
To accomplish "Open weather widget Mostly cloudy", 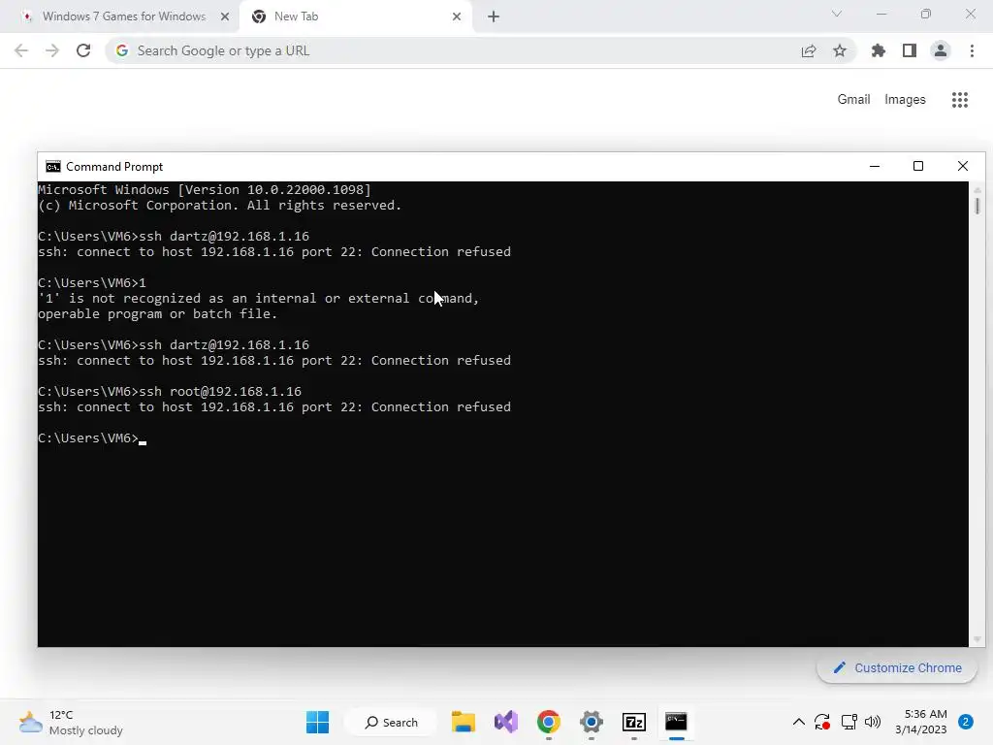I will (x=71, y=722).
